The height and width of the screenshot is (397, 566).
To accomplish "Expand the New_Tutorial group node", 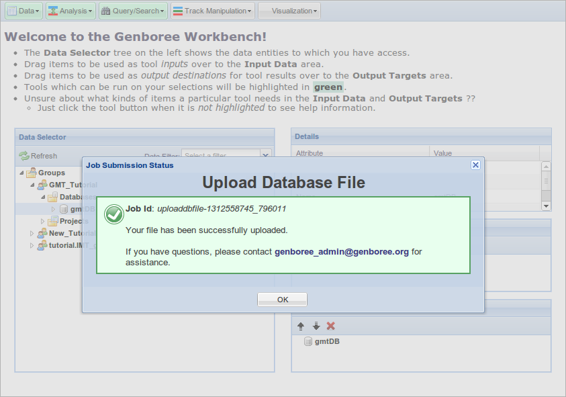I will point(32,233).
